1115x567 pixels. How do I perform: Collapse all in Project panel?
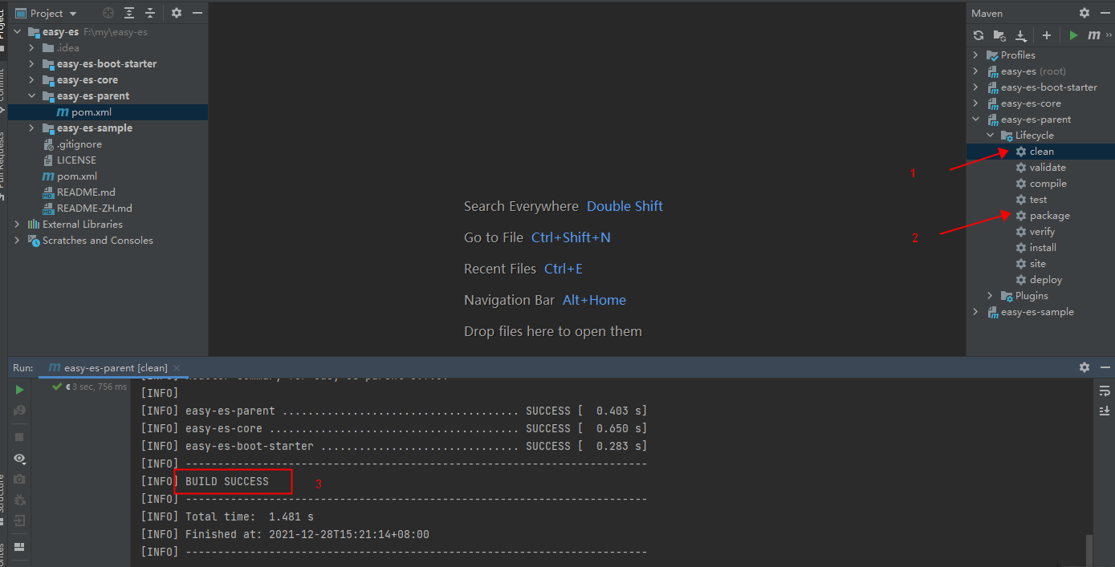(150, 13)
